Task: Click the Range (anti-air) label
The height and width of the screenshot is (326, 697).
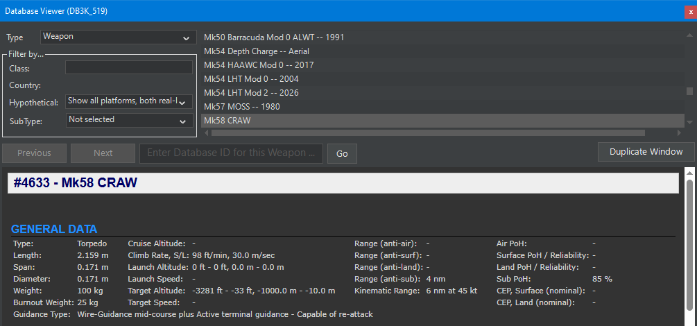Action: coord(386,243)
